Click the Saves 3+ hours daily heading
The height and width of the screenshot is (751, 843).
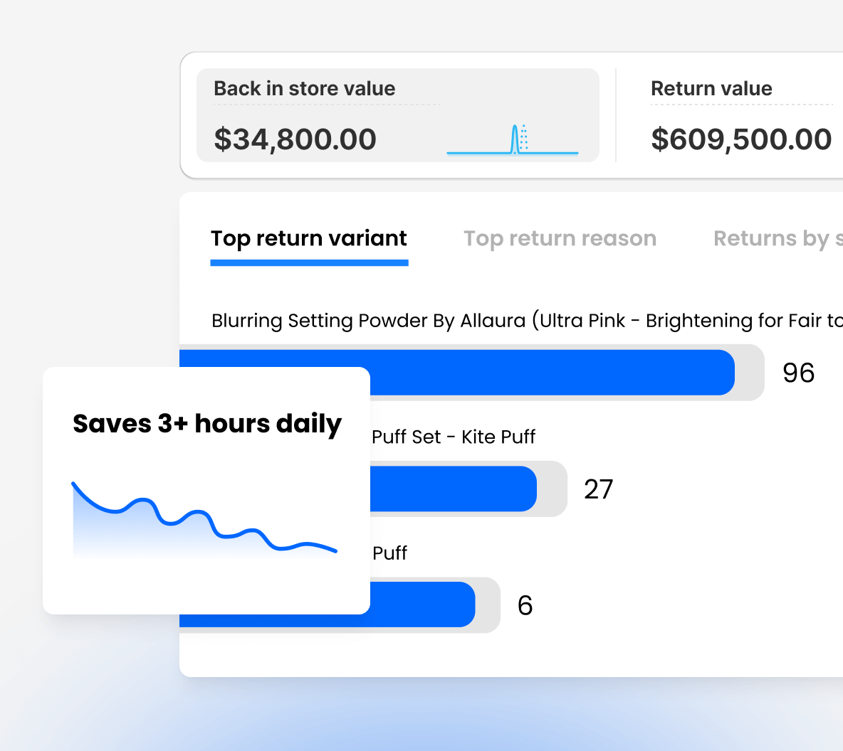click(206, 423)
